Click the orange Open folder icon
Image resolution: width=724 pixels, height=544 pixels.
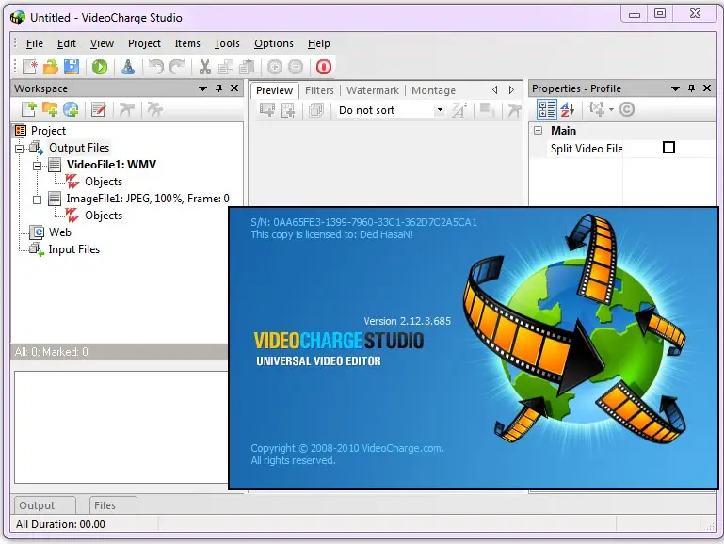pos(51,67)
